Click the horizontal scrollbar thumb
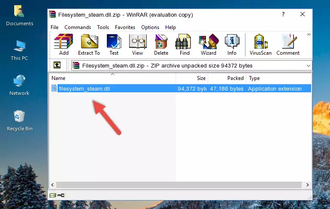 pyautogui.click(x=179, y=185)
